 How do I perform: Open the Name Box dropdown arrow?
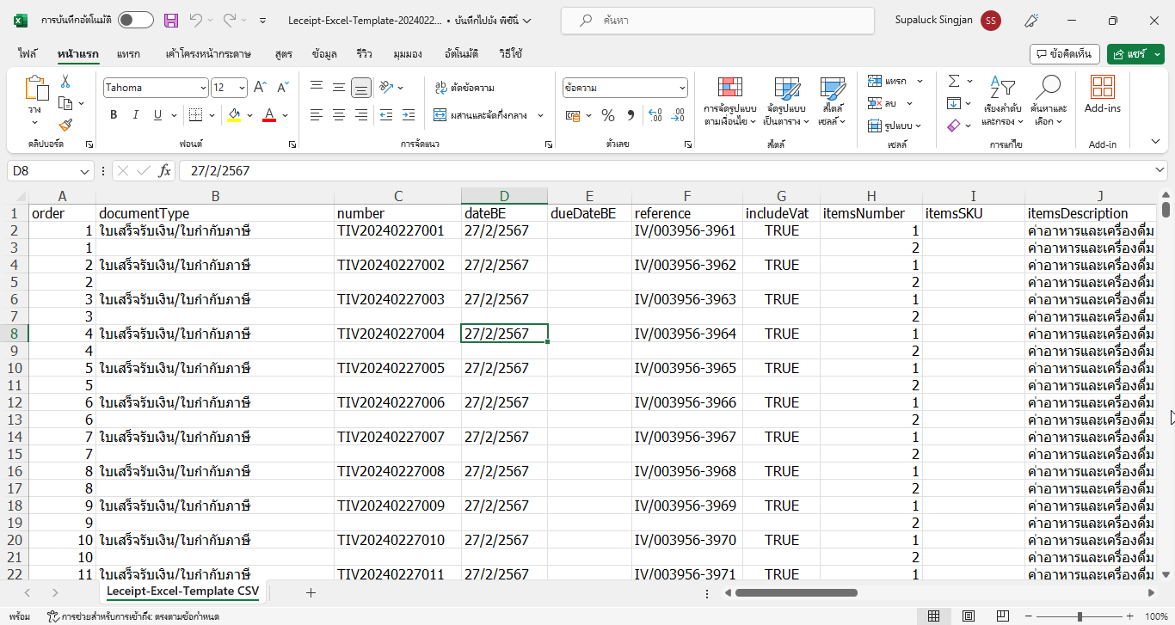[84, 171]
